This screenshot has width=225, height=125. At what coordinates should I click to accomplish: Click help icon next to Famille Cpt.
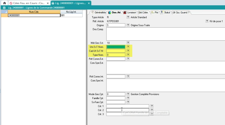coord(128,98)
